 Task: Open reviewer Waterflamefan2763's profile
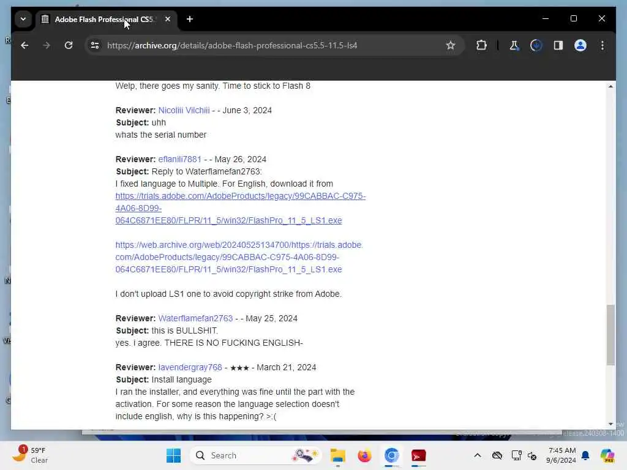[x=195, y=318]
